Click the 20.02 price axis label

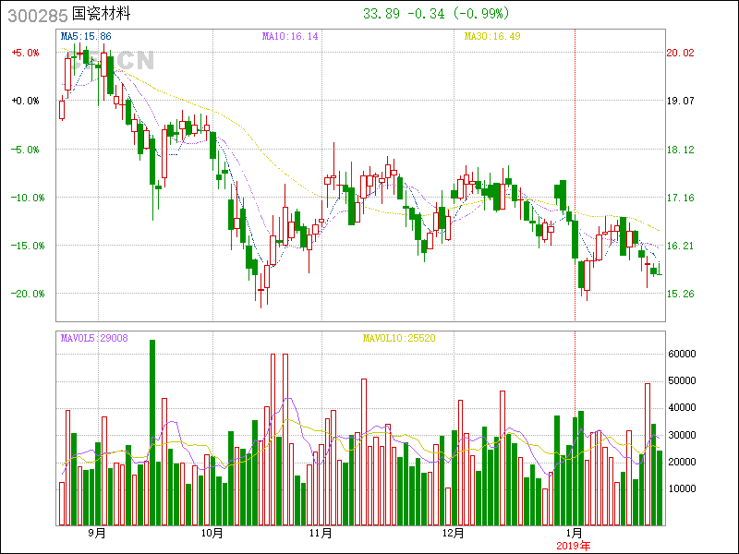[680, 53]
